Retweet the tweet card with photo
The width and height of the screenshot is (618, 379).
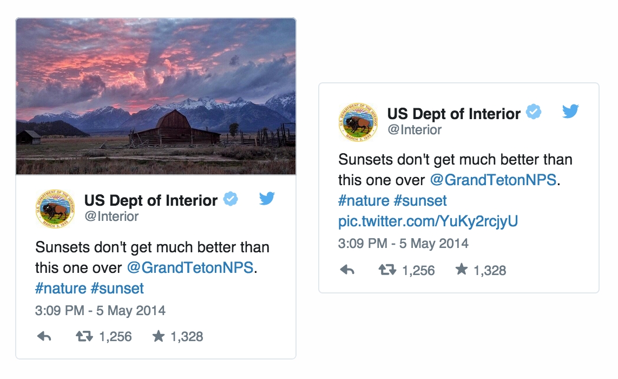pyautogui.click(x=84, y=337)
